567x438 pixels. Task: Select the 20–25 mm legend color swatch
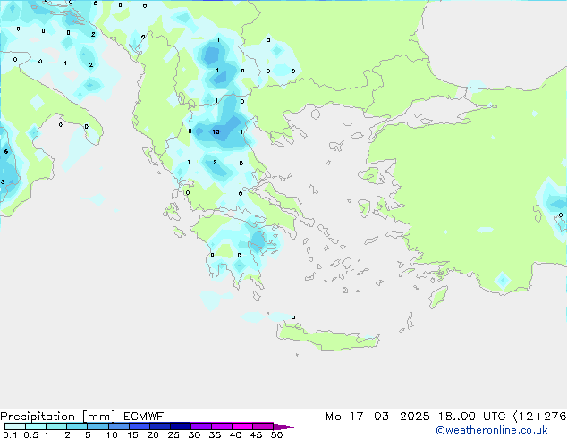click(160, 426)
